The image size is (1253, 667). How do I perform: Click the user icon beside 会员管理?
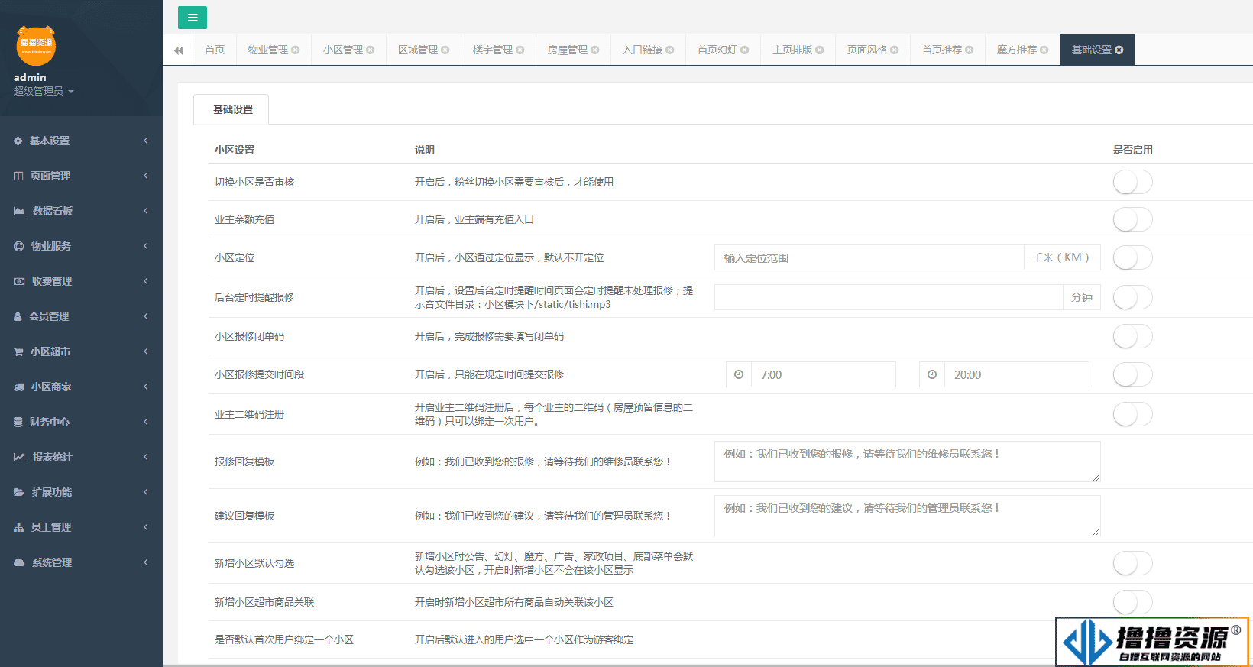click(18, 316)
